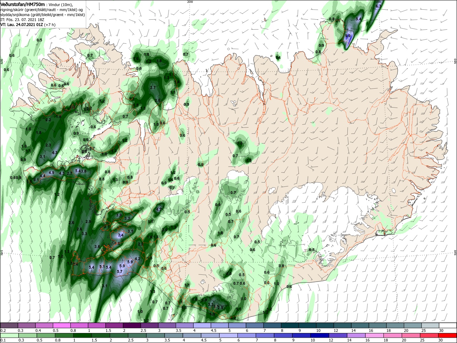This screenshot has width=457, height=343.
Task: Pick the 25 red-pink swatch in the lower legend row
Action: tap(430, 335)
